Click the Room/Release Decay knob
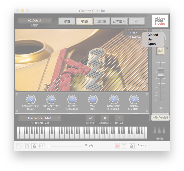This screenshot has width=184, height=171. coord(31,99)
